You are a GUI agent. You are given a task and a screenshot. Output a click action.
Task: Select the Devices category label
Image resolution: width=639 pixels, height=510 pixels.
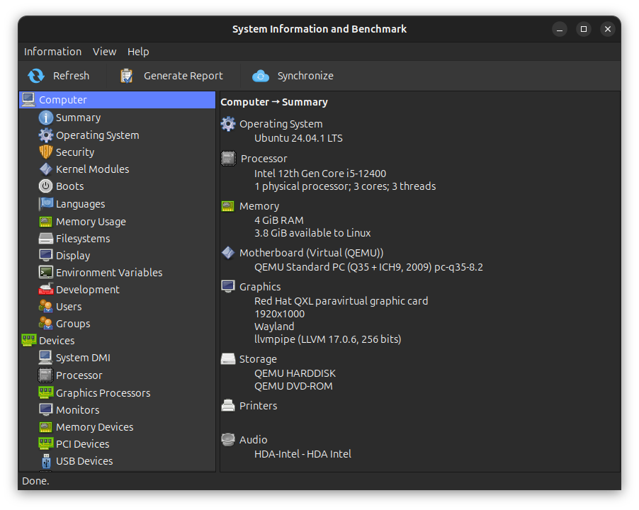click(x=57, y=341)
